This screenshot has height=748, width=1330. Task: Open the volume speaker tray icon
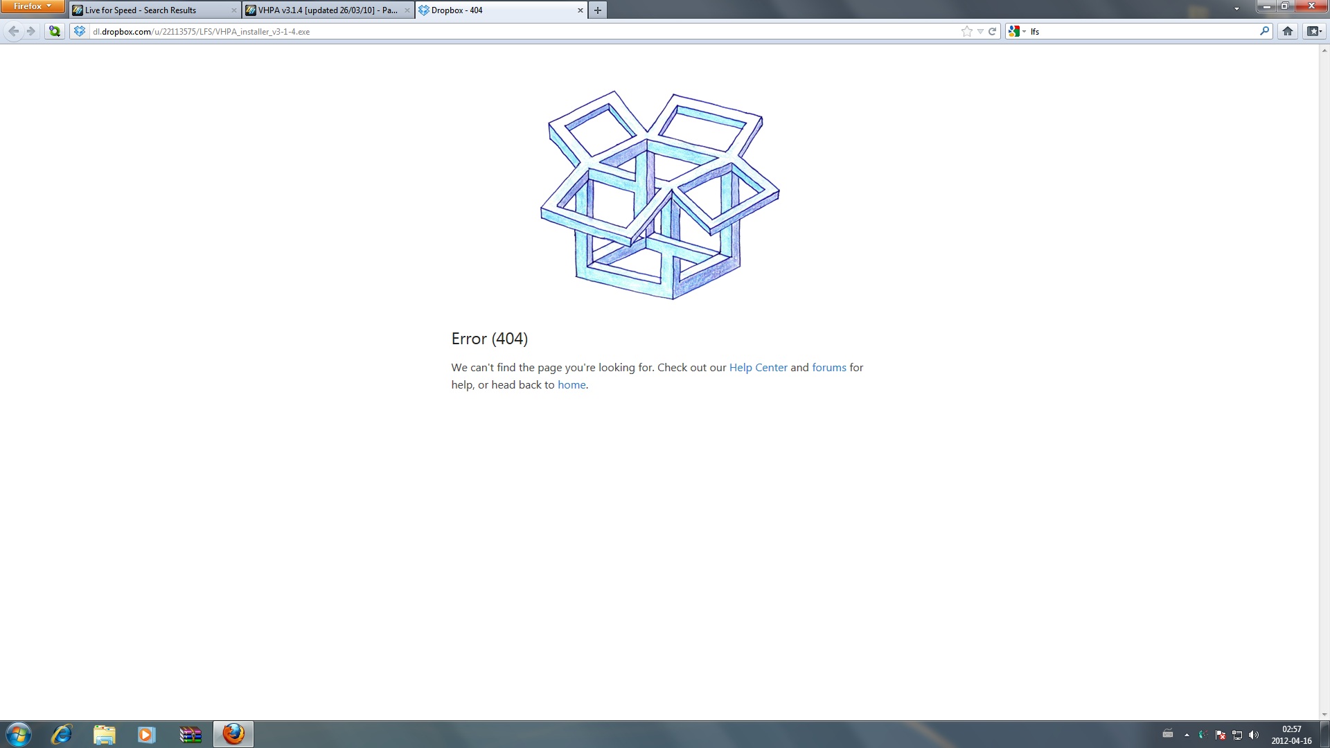[x=1254, y=735]
